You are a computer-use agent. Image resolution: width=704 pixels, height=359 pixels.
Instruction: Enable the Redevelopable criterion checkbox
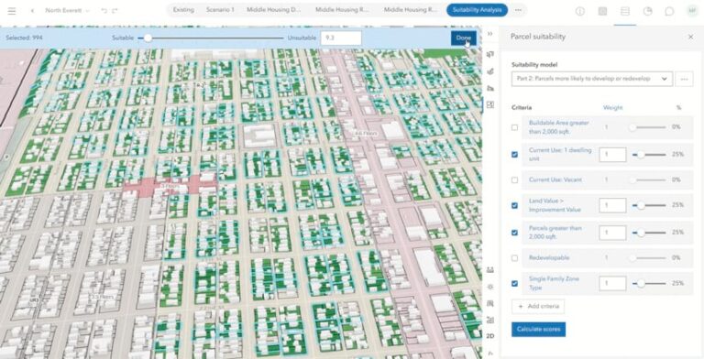pyautogui.click(x=514, y=258)
